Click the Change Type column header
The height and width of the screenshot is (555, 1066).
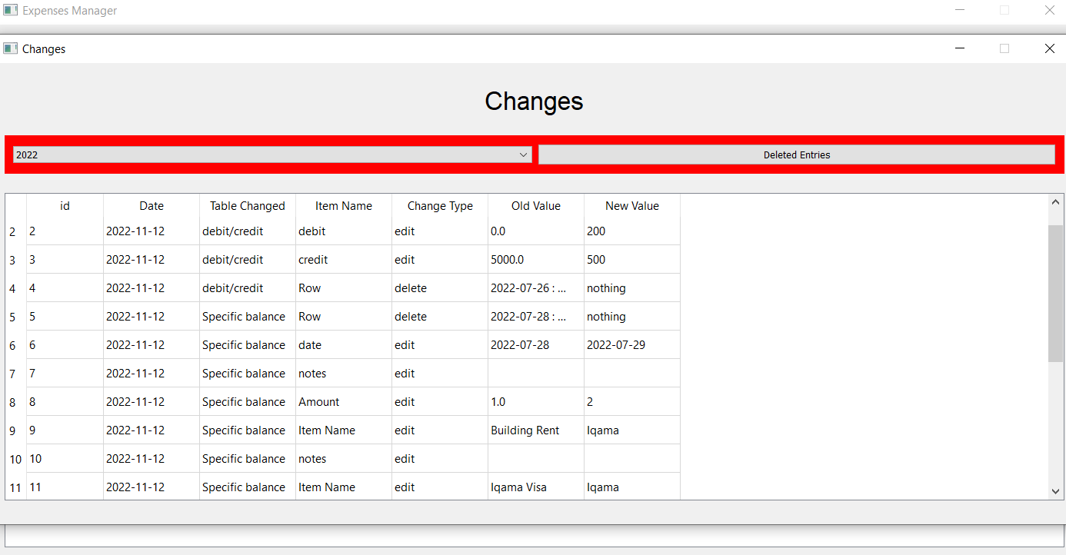(440, 206)
